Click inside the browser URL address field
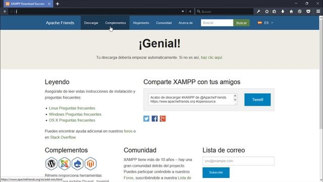 [x=98, y=12]
